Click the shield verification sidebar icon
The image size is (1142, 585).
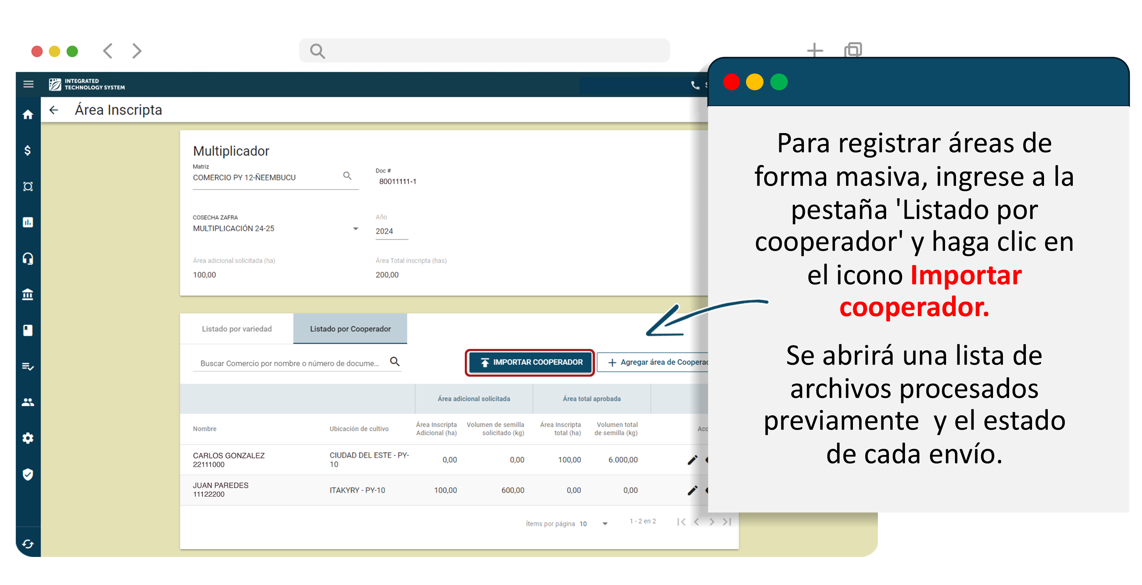28,474
